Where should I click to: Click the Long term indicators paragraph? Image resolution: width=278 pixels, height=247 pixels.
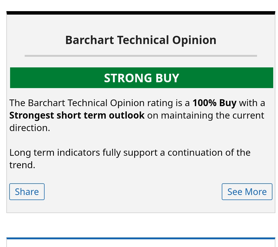pos(130,159)
